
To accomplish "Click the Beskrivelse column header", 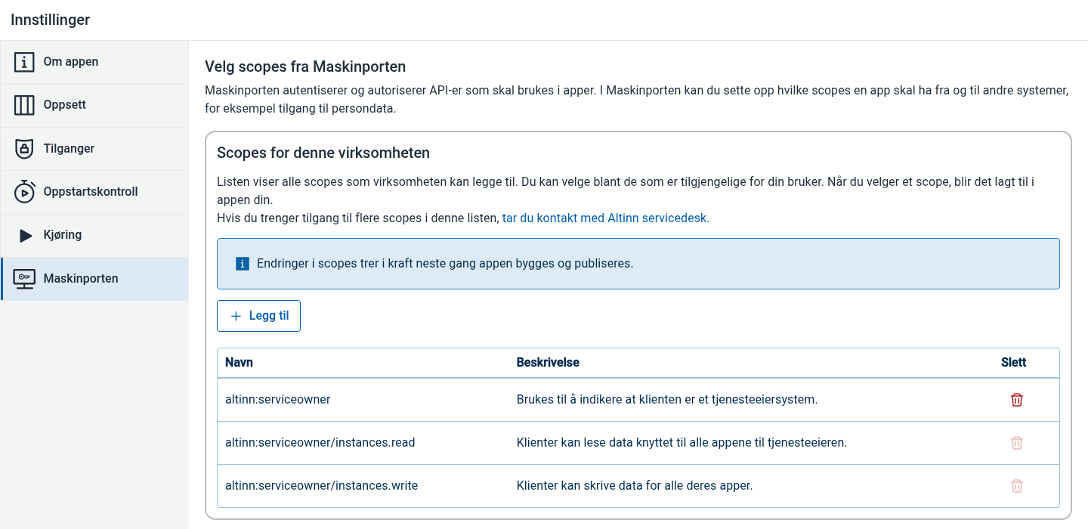I will [548, 362].
